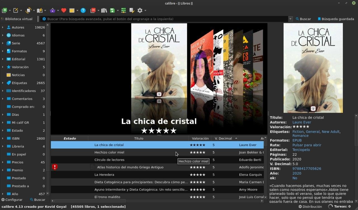Sort by the Valoración column header

(200, 138)
